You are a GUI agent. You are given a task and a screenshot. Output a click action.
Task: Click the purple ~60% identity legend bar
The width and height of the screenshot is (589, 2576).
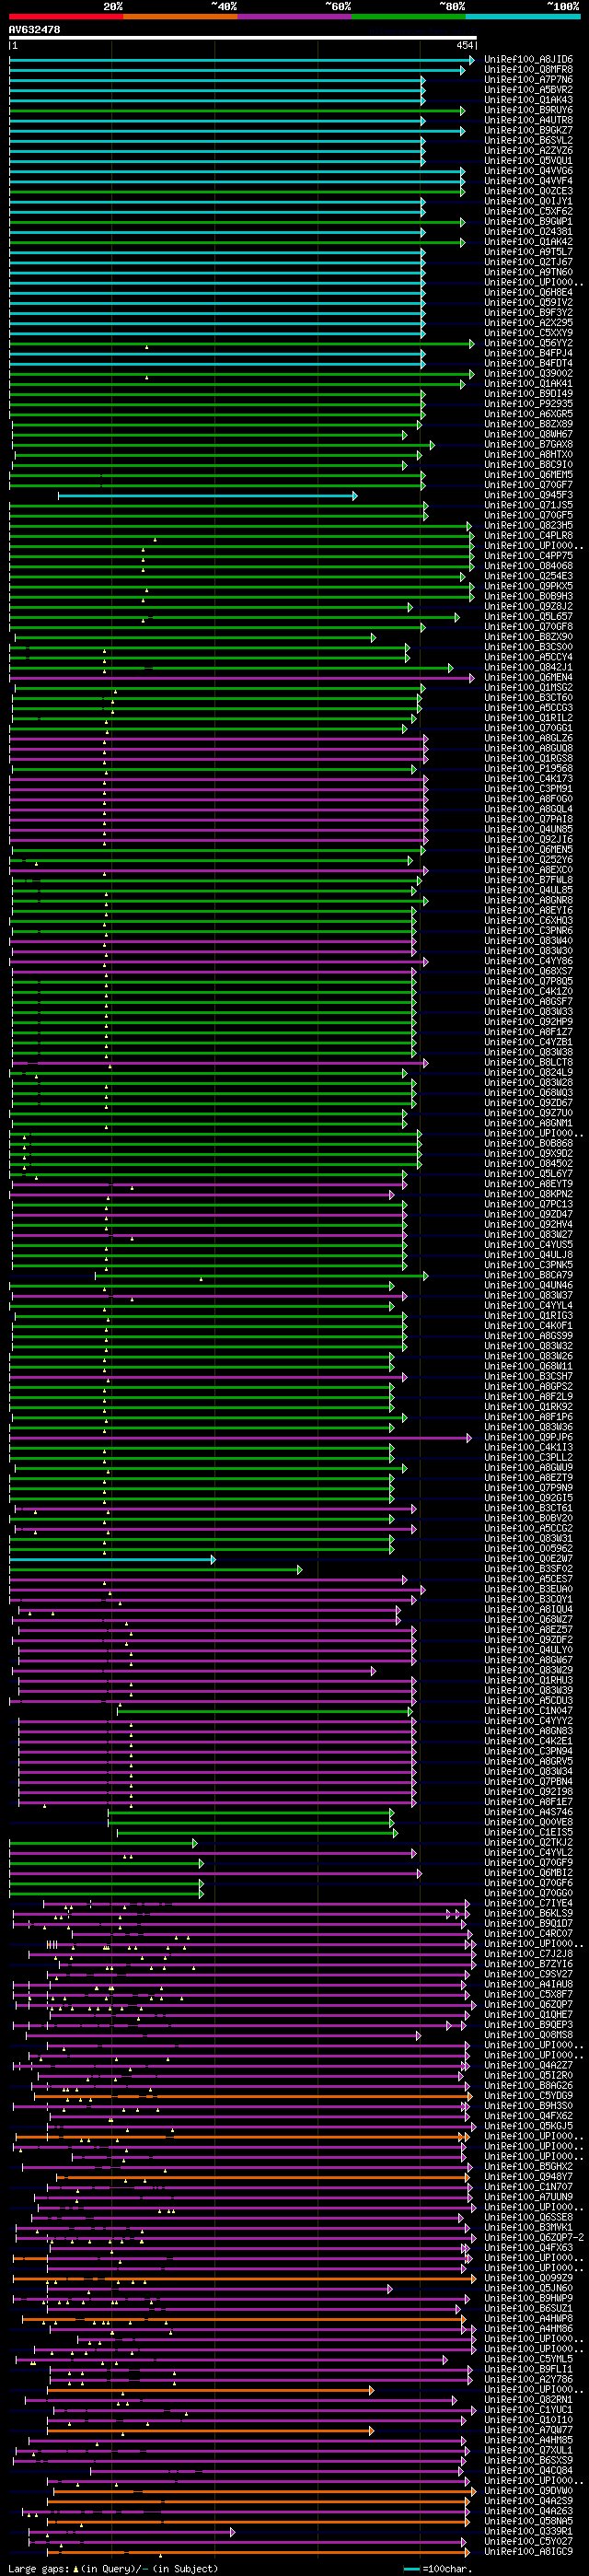pyautogui.click(x=294, y=16)
